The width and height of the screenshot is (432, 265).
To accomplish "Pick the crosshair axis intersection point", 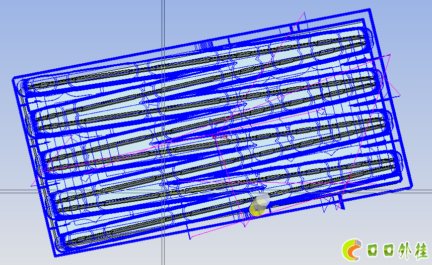I will (163, 191).
